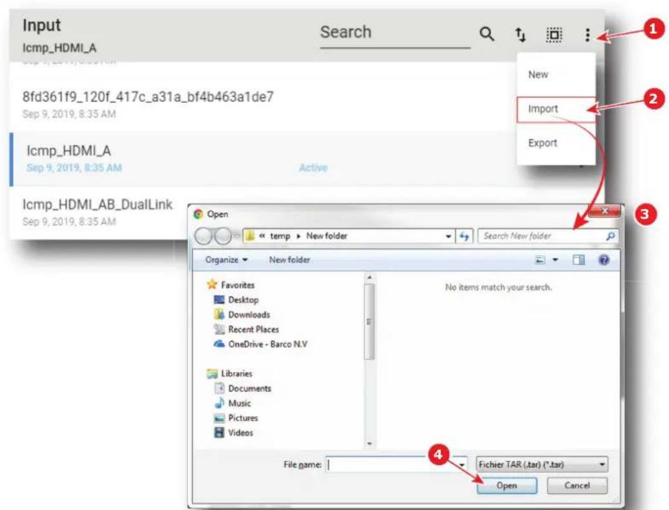Click the sort arrows icon
The image size is (669, 510).
(520, 34)
